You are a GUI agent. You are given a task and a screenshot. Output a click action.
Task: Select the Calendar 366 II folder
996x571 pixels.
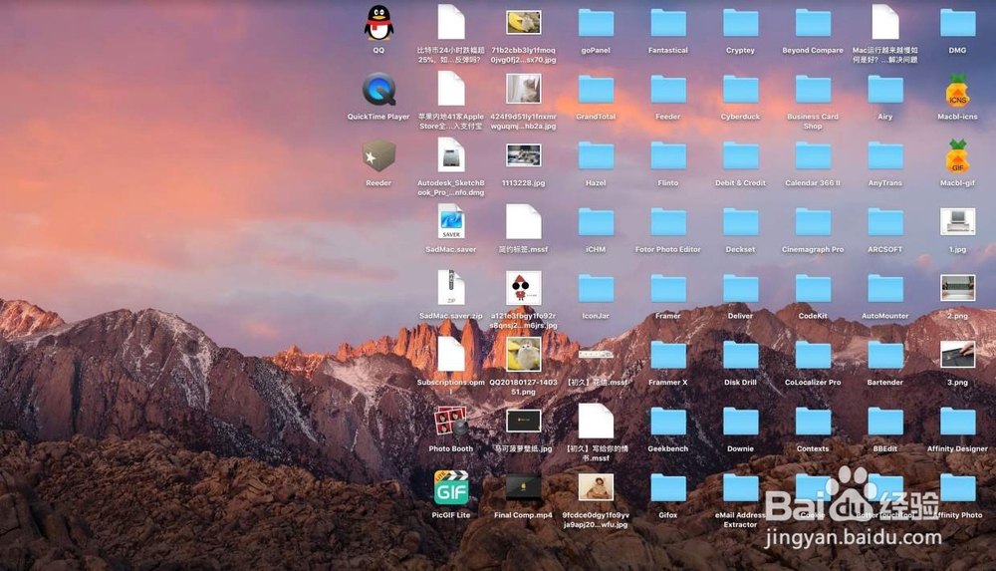(813, 156)
